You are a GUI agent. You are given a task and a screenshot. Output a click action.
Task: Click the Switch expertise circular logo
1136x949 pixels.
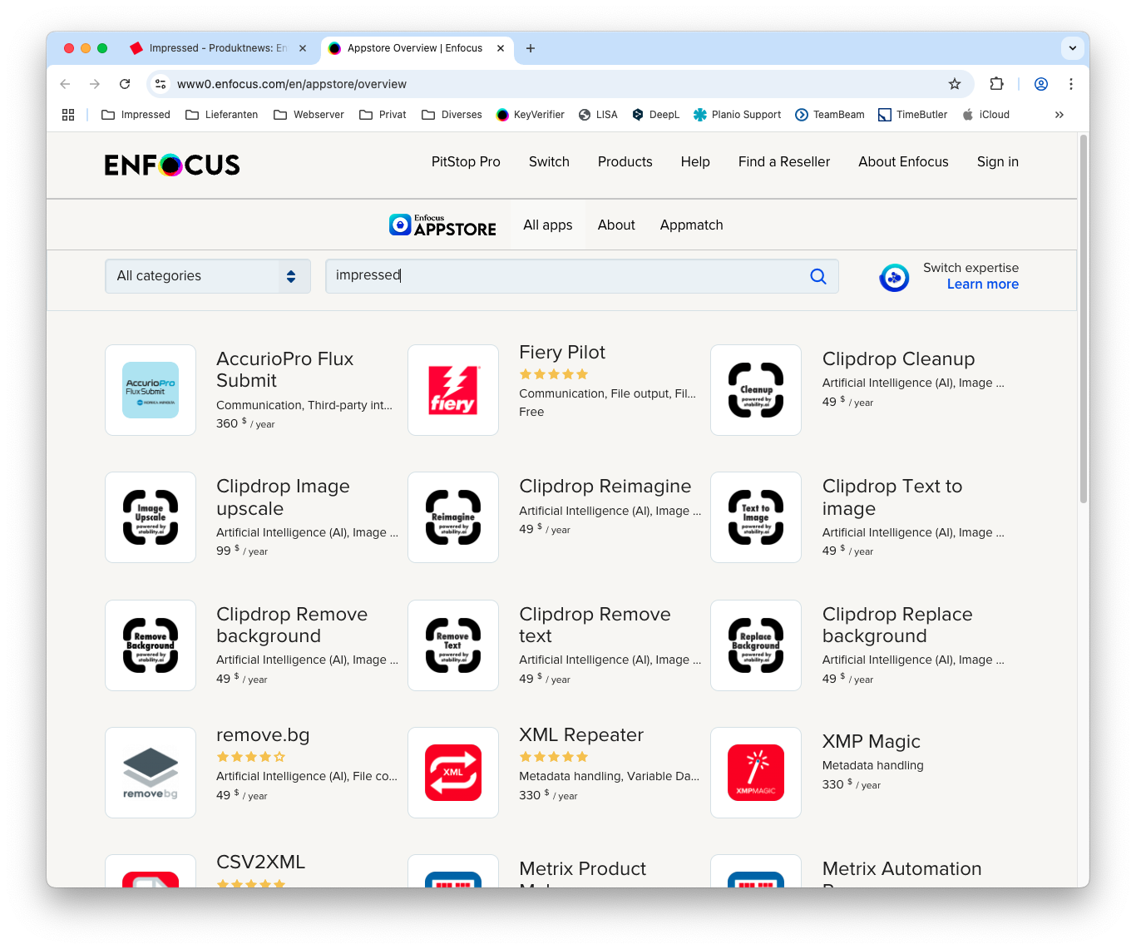point(894,277)
